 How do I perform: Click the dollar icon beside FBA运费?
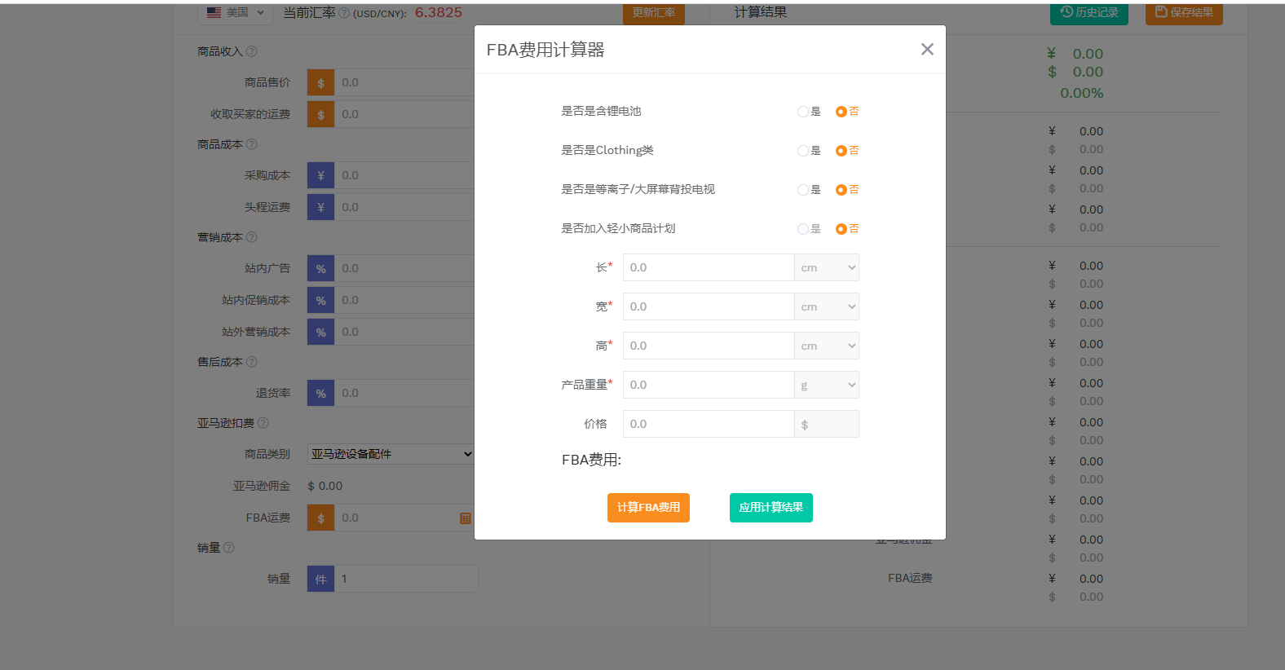(320, 518)
